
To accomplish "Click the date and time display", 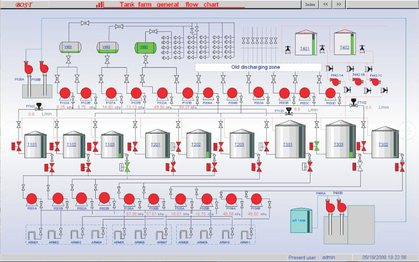I will [384, 257].
